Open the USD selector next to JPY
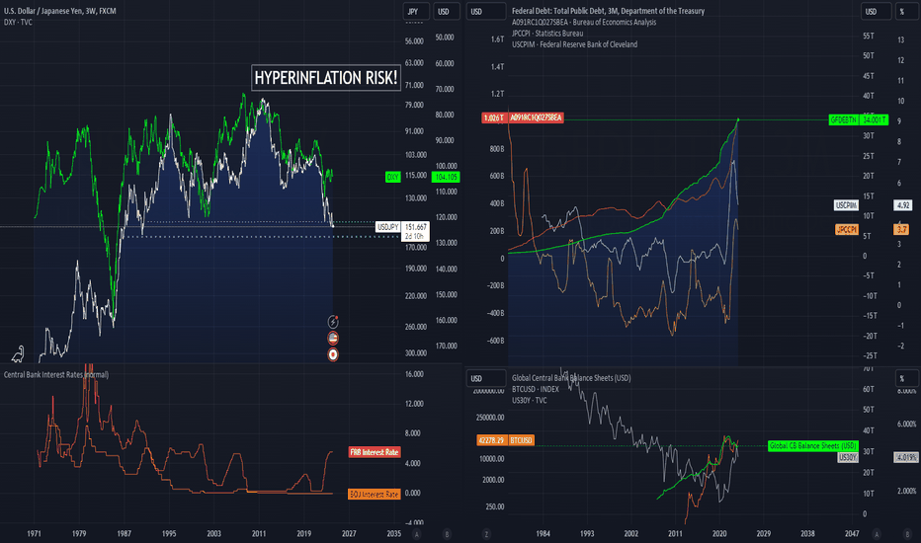 click(x=447, y=12)
